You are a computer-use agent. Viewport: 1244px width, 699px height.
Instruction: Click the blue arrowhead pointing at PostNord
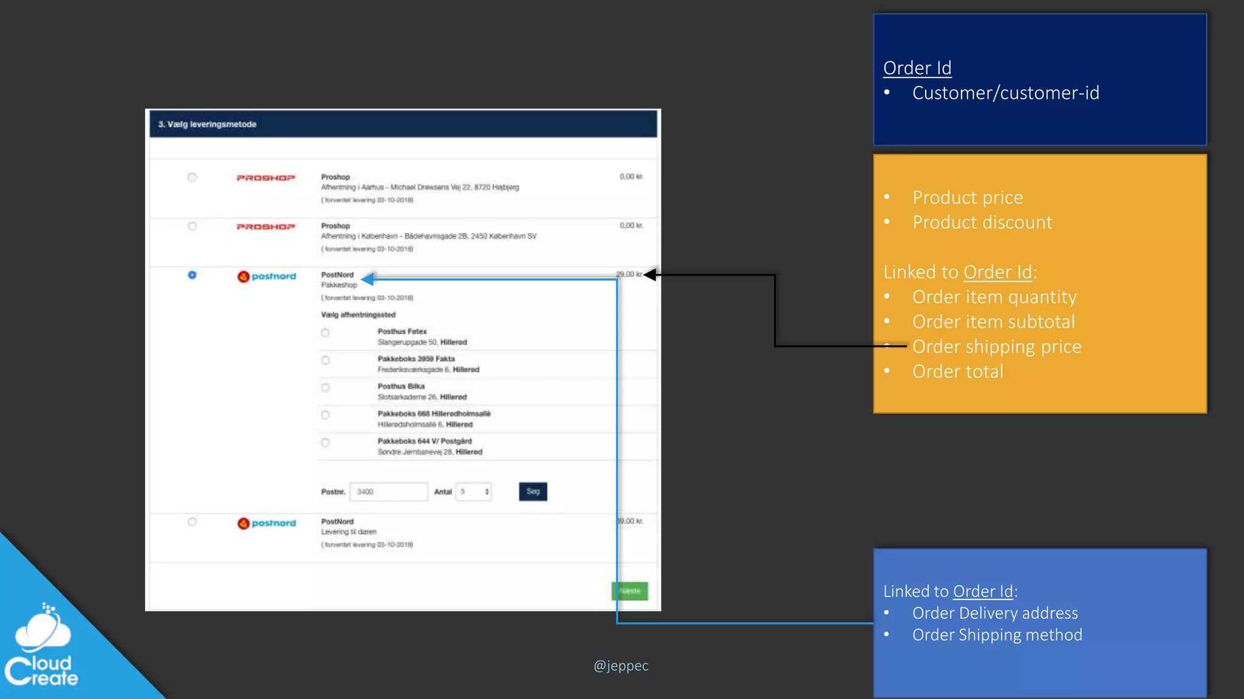click(367, 279)
